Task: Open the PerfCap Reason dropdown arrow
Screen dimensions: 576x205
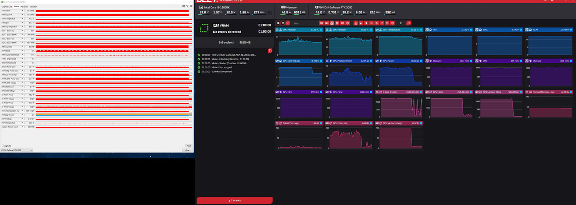Action: 22,115
